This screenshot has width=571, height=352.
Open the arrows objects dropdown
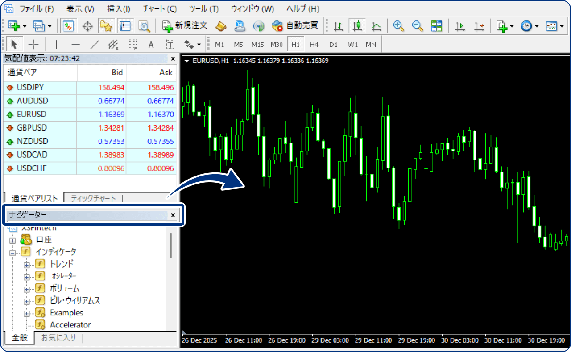193,45
